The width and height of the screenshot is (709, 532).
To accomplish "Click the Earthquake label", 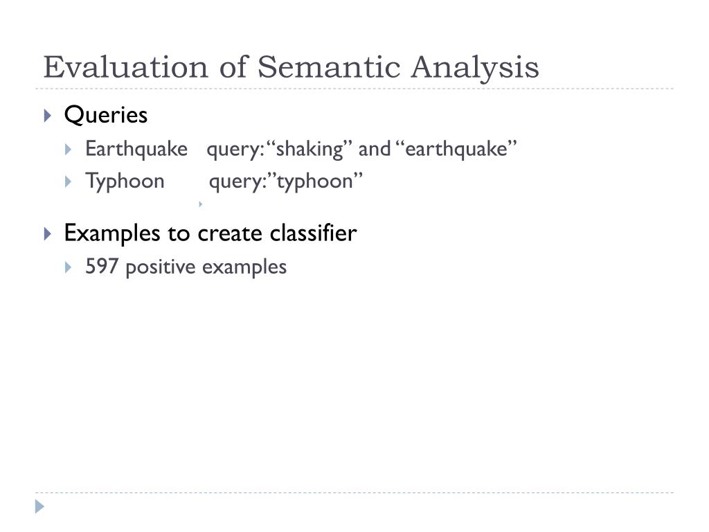I will coord(136,150).
